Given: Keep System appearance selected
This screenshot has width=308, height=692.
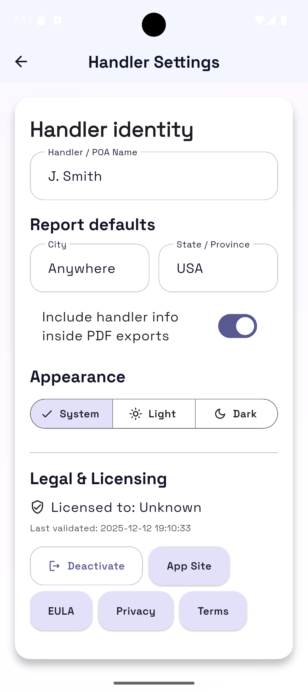Looking at the screenshot, I should 71,414.
